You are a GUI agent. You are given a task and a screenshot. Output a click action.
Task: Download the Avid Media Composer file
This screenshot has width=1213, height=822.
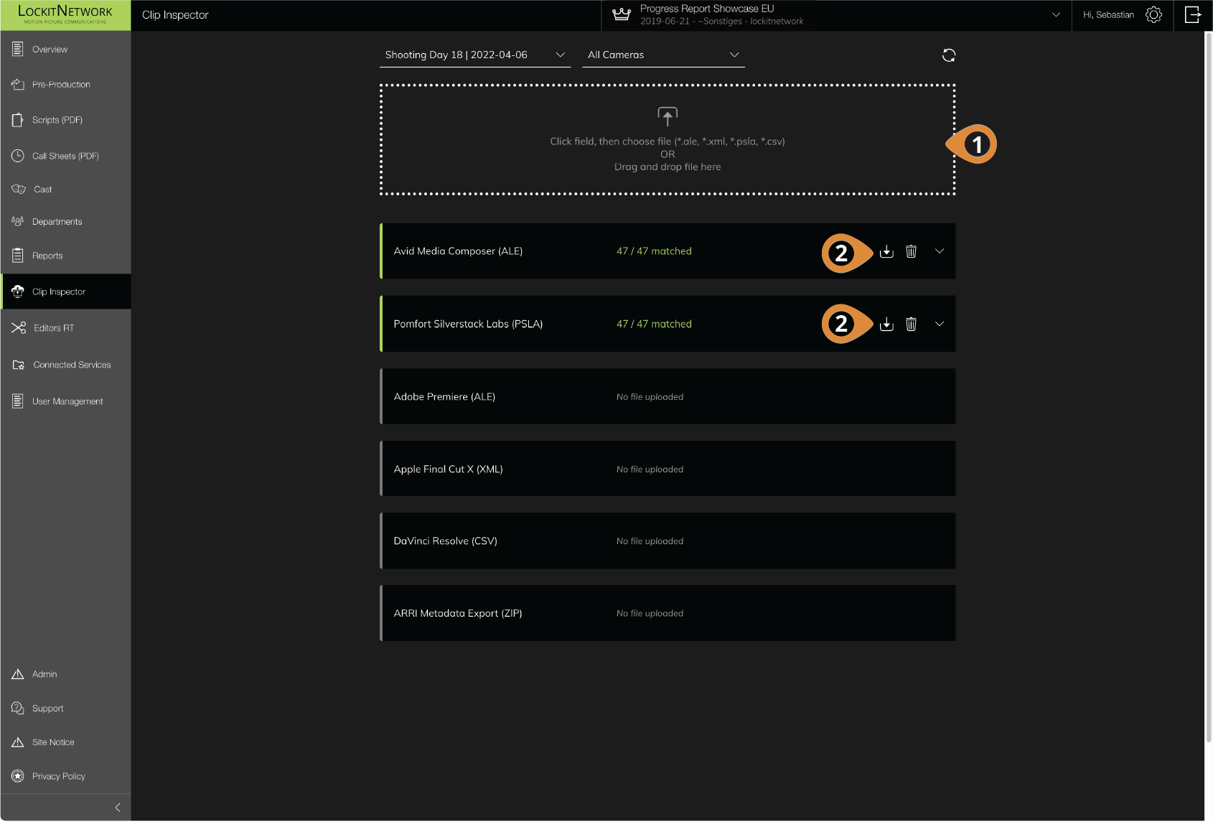tap(886, 251)
